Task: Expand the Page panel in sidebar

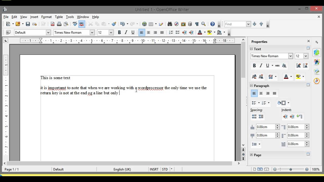Action: 251,155
